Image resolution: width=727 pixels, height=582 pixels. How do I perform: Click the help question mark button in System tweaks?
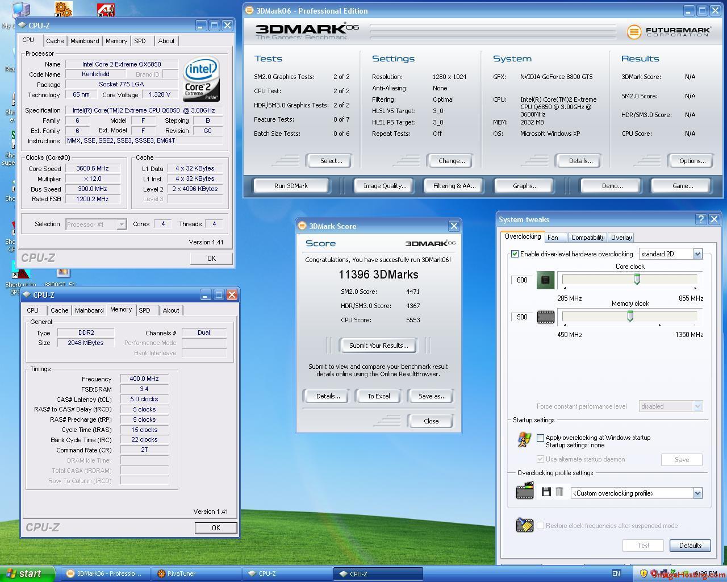click(x=701, y=219)
